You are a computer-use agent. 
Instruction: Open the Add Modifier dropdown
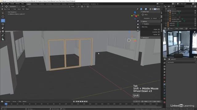(x=181, y=62)
